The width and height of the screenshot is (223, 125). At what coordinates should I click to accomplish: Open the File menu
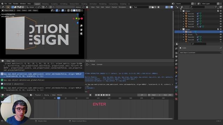[6, 4]
